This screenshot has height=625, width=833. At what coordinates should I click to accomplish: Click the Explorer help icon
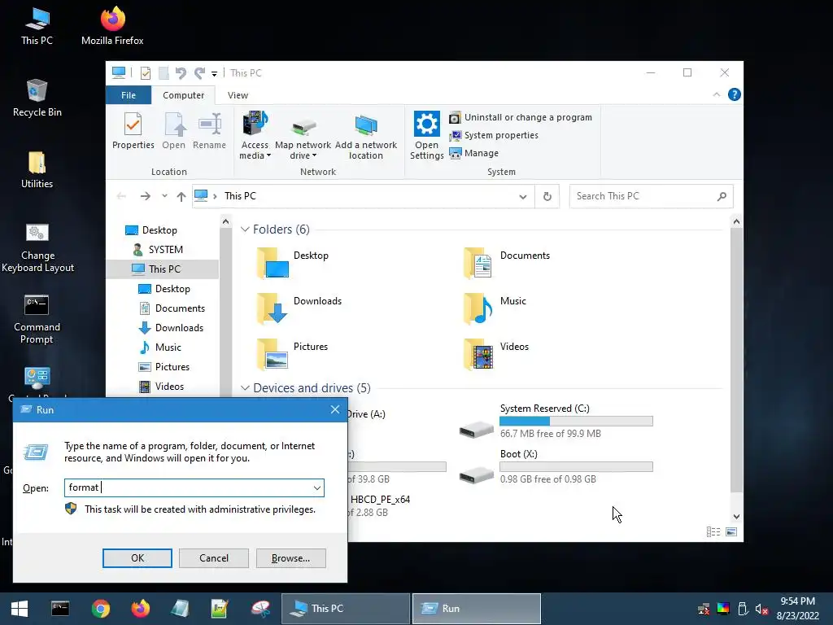[x=735, y=94]
